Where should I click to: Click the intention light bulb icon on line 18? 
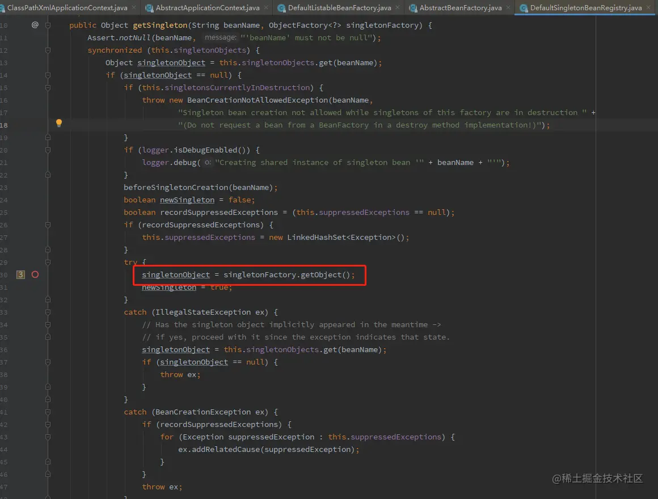coord(59,123)
